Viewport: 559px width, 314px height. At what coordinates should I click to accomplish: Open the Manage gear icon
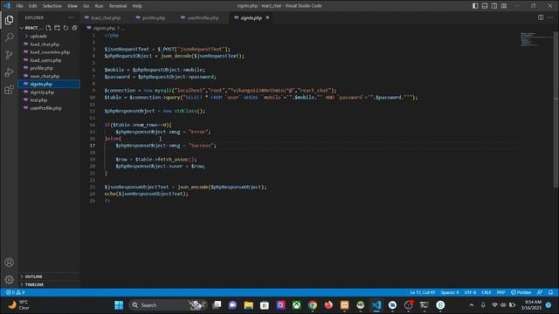10,279
